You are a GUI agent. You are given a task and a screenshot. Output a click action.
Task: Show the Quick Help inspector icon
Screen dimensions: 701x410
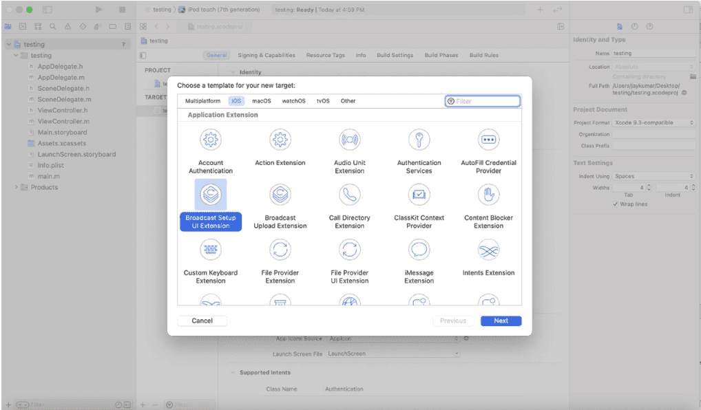[649, 26]
